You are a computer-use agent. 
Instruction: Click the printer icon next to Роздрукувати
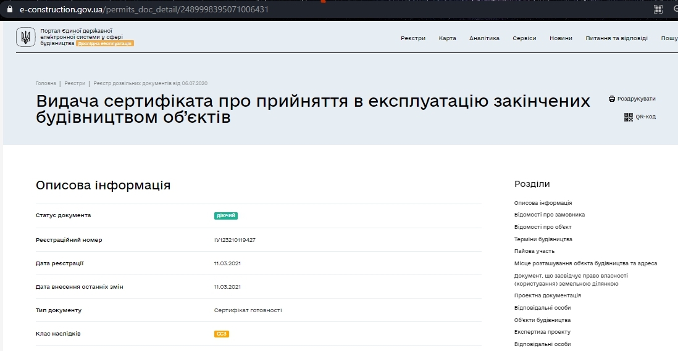coord(612,99)
